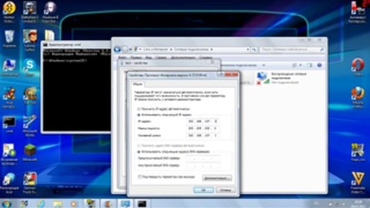Open the Battlefield desktop shortcut
The width and height of the screenshot is (370, 208).
click(x=29, y=12)
